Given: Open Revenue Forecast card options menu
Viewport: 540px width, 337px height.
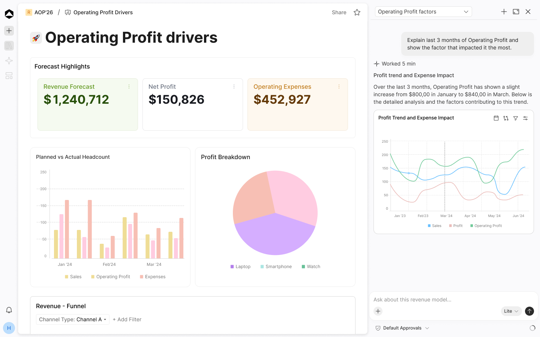Looking at the screenshot, I should click(x=129, y=86).
